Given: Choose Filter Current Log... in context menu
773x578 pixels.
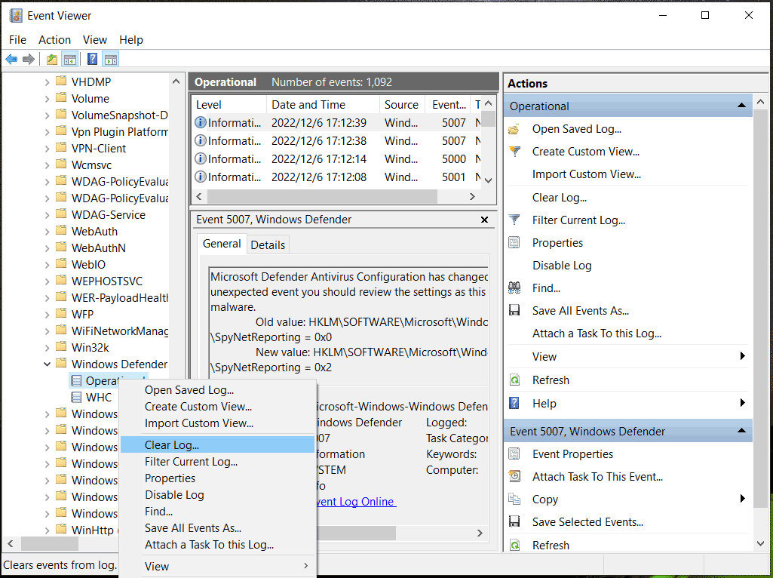Looking at the screenshot, I should (217, 462).
